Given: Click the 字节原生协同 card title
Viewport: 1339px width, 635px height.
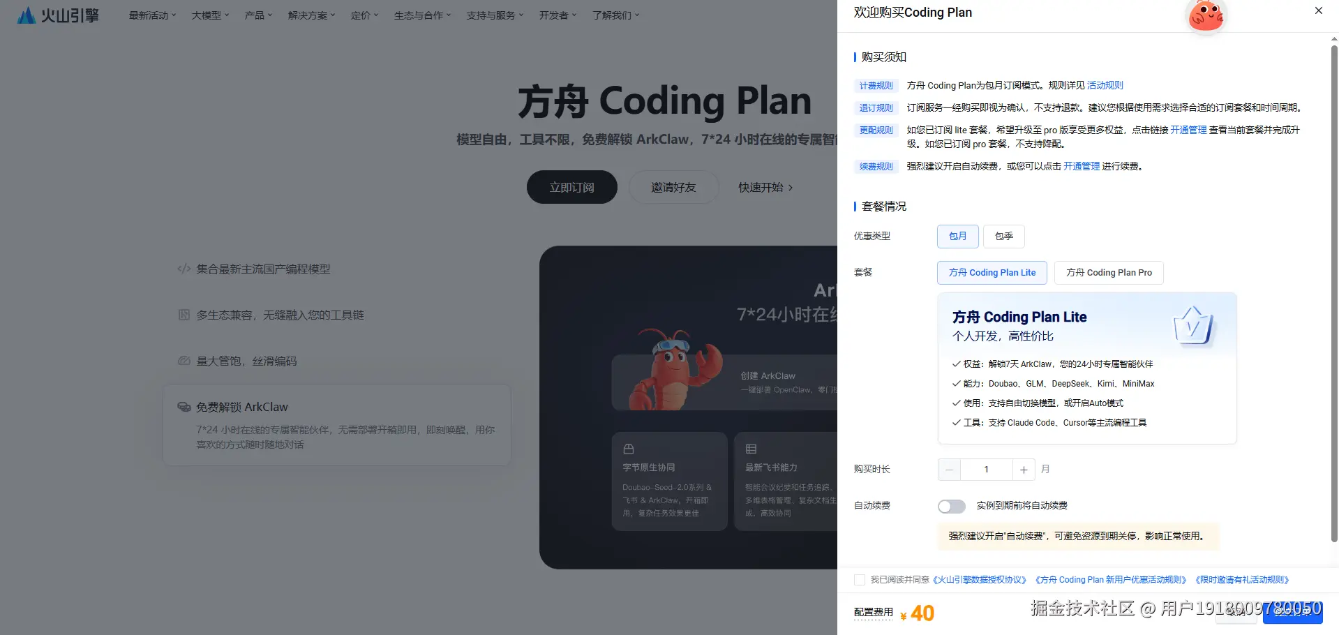Looking at the screenshot, I should pyautogui.click(x=649, y=468).
